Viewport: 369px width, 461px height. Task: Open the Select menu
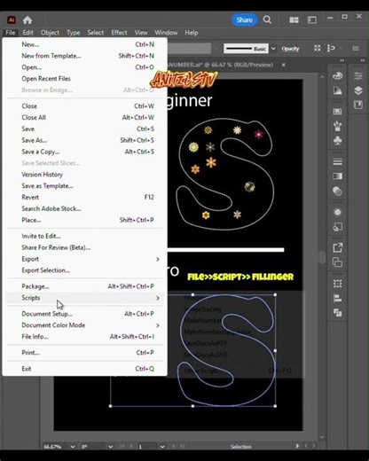(x=96, y=33)
